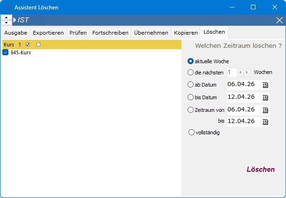Open the Fortschreiben tab

click(x=110, y=33)
